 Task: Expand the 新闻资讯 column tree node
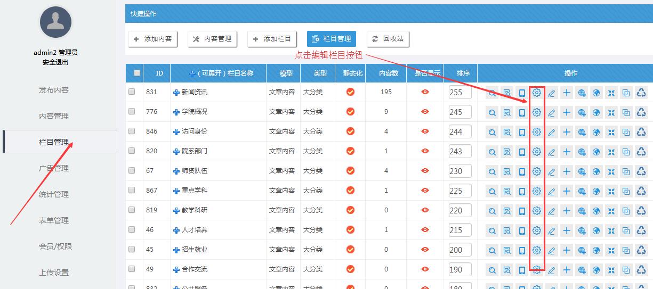pyautogui.click(x=176, y=93)
